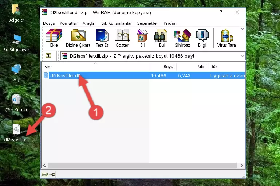Viewport: 280px width, 186px height.
Task: Click the key icon in status bar
Action: 52,174
